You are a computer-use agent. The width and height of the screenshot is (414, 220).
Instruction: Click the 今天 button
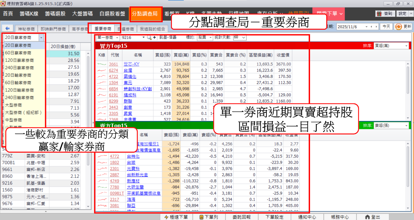tap(386, 27)
